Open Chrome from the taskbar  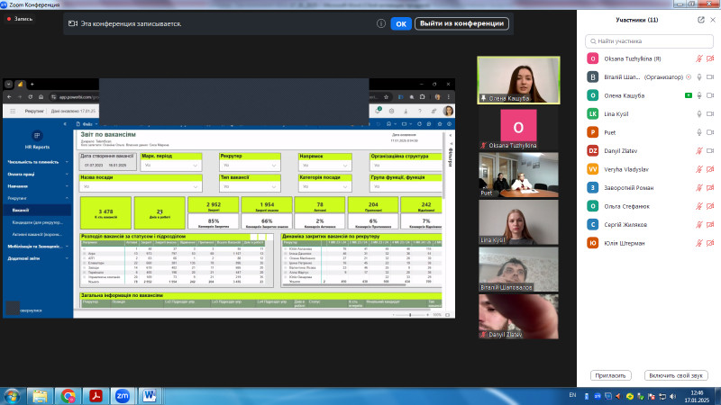tap(68, 394)
